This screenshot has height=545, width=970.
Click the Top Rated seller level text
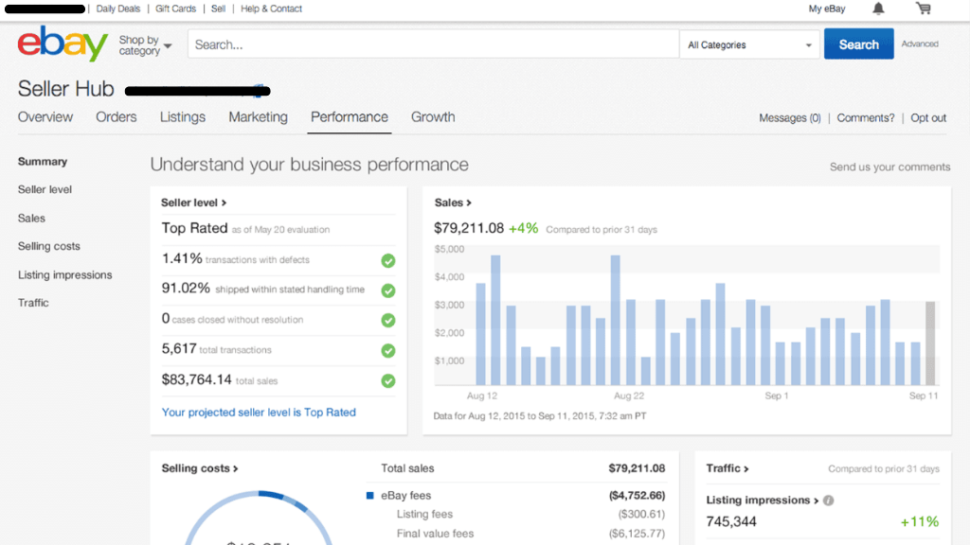(x=194, y=228)
